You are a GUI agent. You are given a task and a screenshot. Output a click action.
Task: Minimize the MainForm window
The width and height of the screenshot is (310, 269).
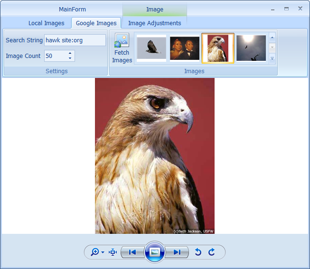pyautogui.click(x=272, y=9)
